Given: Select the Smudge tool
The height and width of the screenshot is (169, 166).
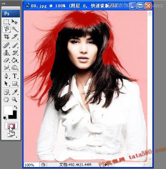Looking at the screenshot, I should click(x=6, y=67).
